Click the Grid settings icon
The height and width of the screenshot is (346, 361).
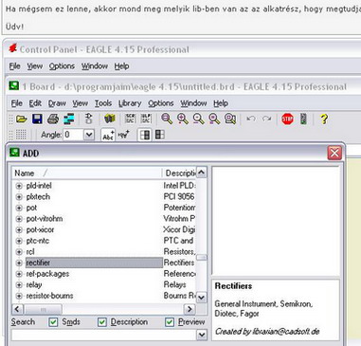click(21, 135)
